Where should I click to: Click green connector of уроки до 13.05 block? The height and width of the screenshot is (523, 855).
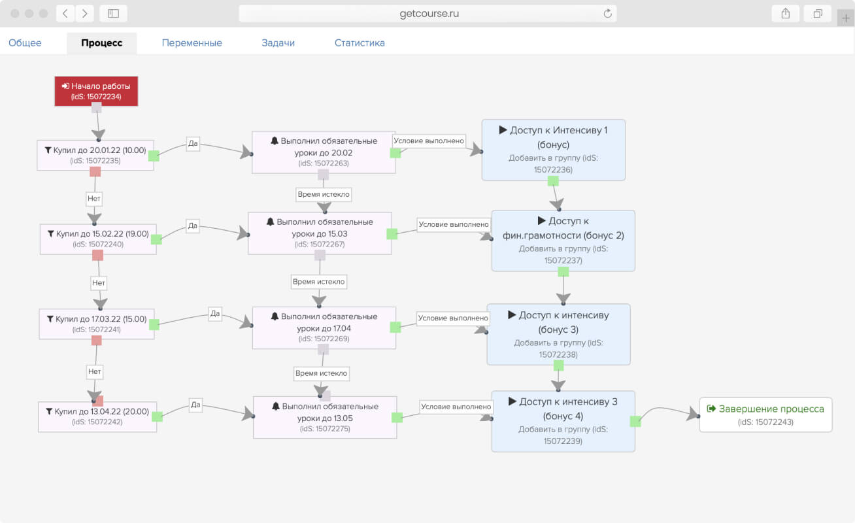(397, 417)
